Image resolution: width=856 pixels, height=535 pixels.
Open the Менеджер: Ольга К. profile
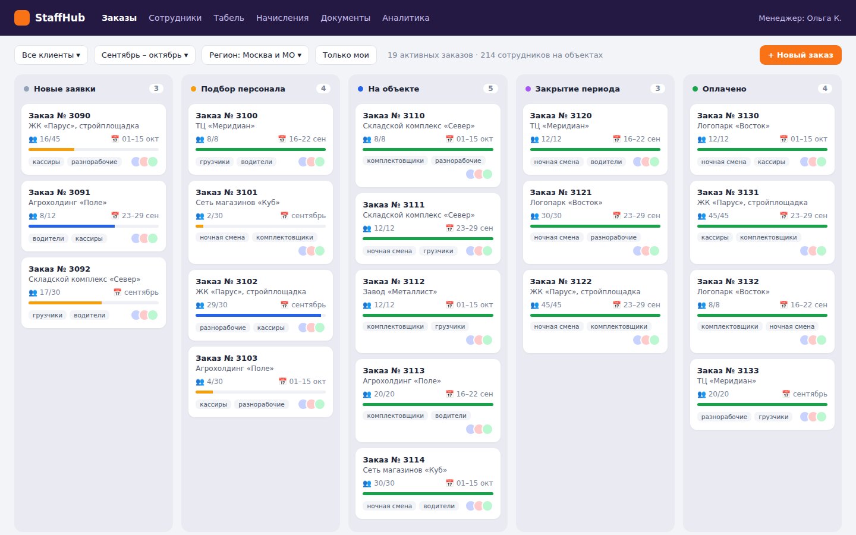[800, 18]
